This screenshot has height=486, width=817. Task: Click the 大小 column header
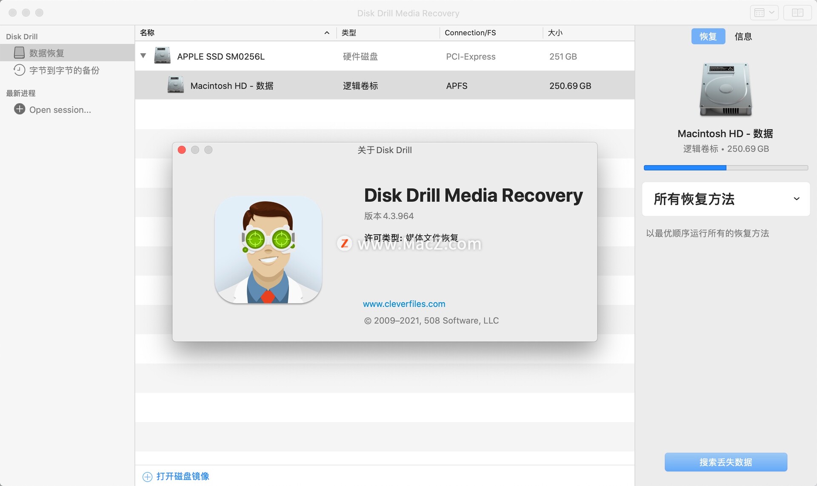click(588, 33)
